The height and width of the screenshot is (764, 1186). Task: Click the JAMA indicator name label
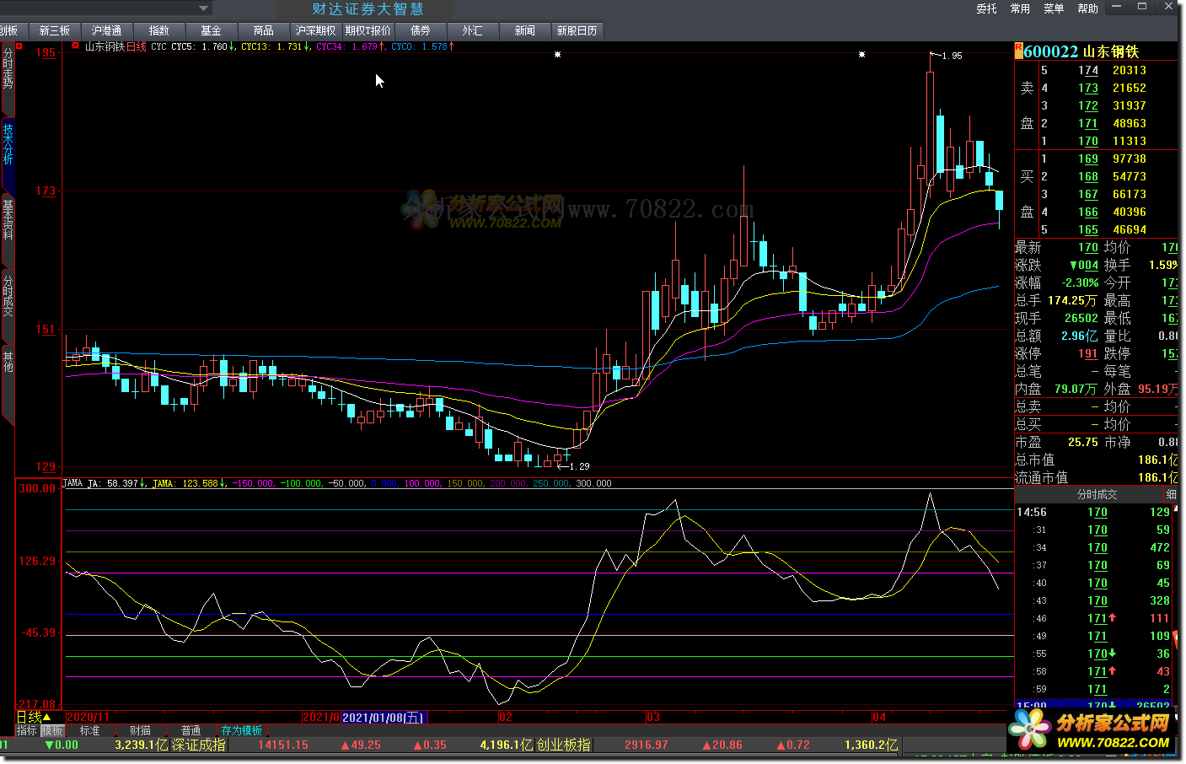[72, 483]
